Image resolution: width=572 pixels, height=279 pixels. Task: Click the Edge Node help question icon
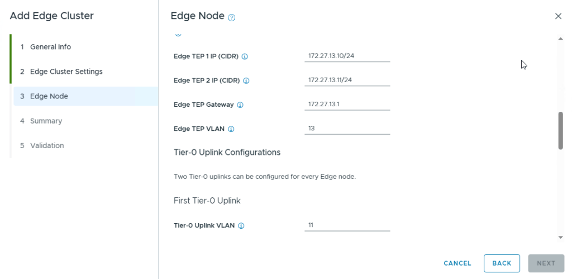click(232, 17)
